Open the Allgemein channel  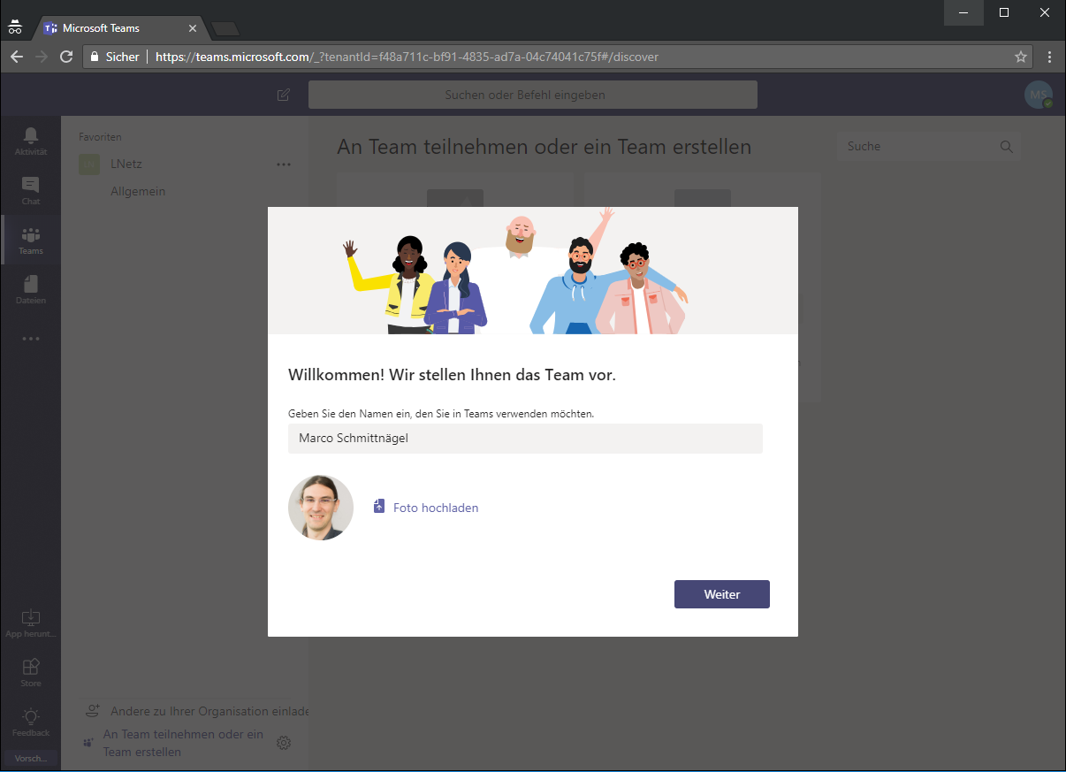click(138, 191)
